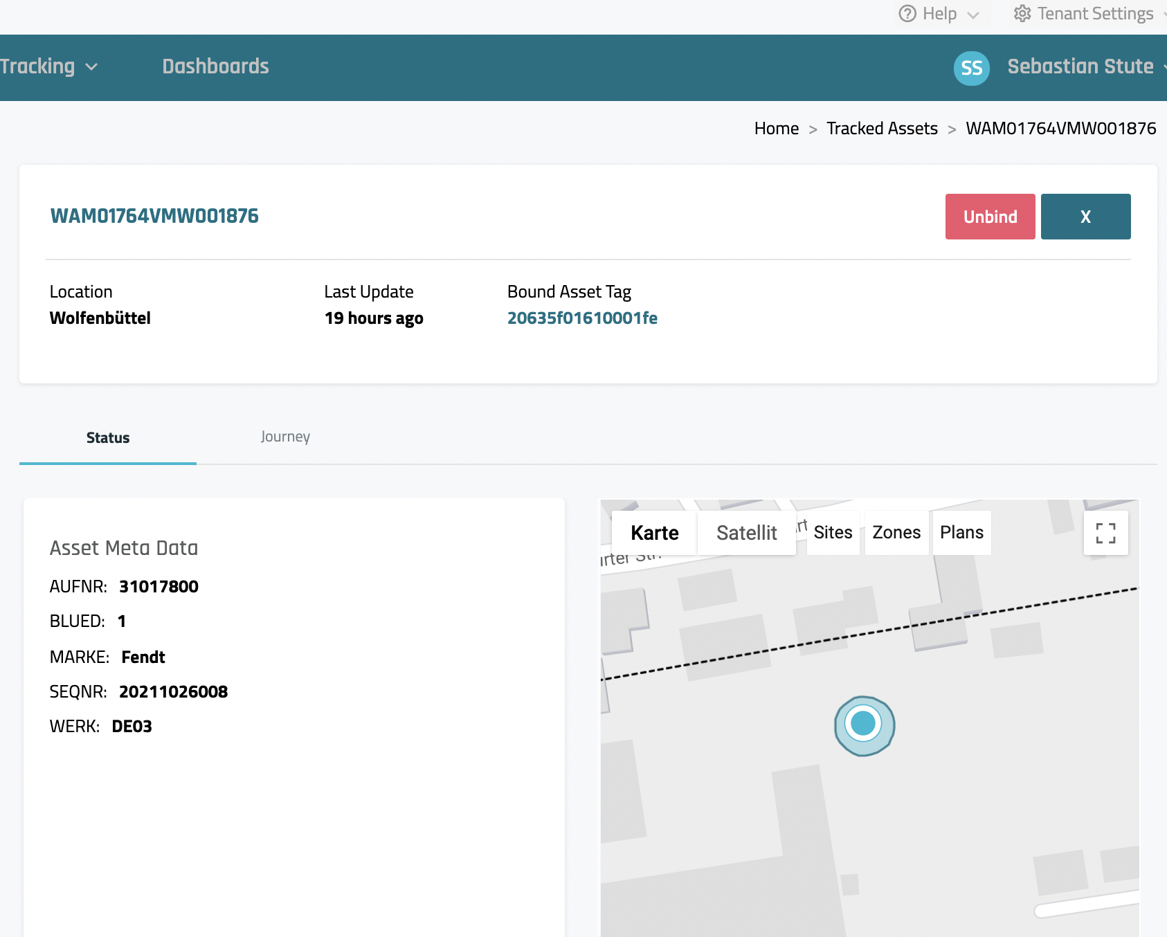Expand the Help dropdown arrow
This screenshot has width=1167, height=937.
(973, 15)
